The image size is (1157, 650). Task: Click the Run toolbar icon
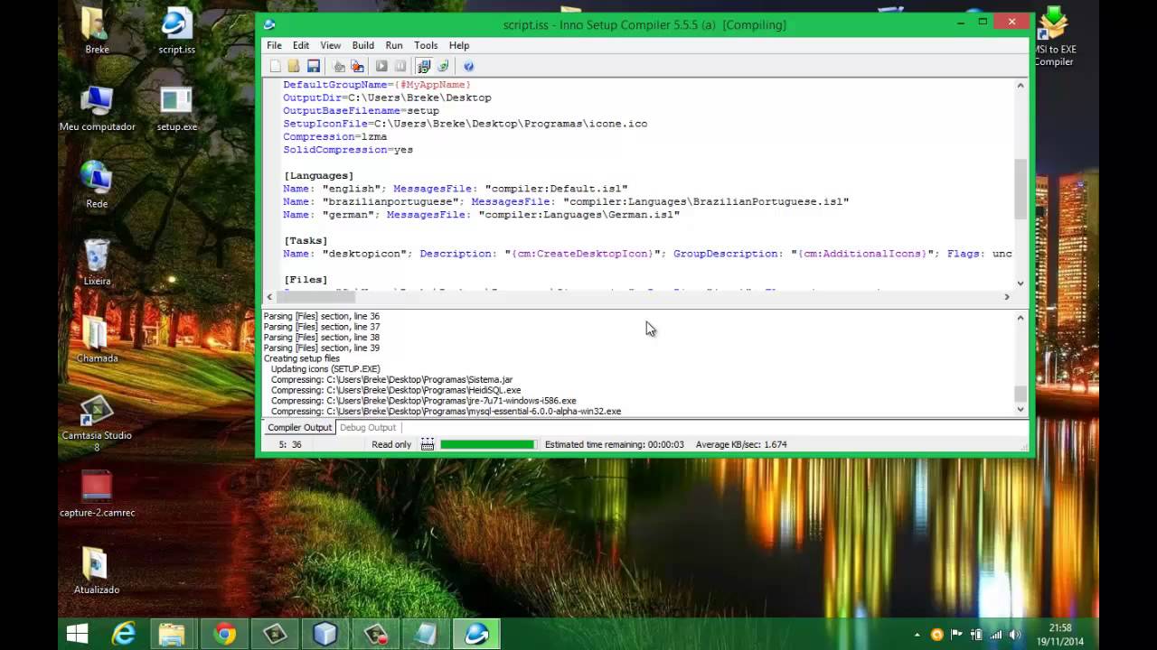(x=381, y=66)
